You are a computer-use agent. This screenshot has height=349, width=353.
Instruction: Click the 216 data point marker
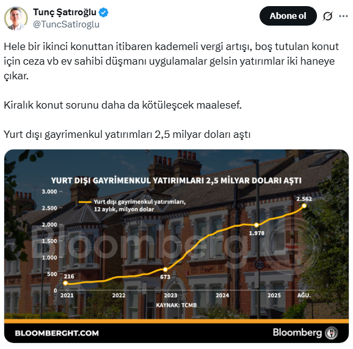click(65, 283)
